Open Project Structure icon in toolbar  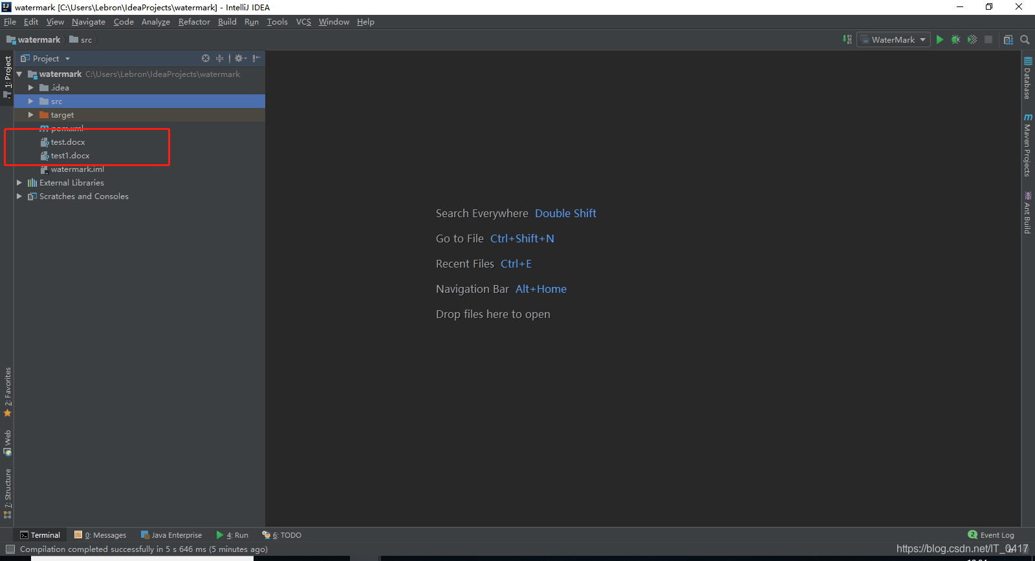pos(1008,39)
